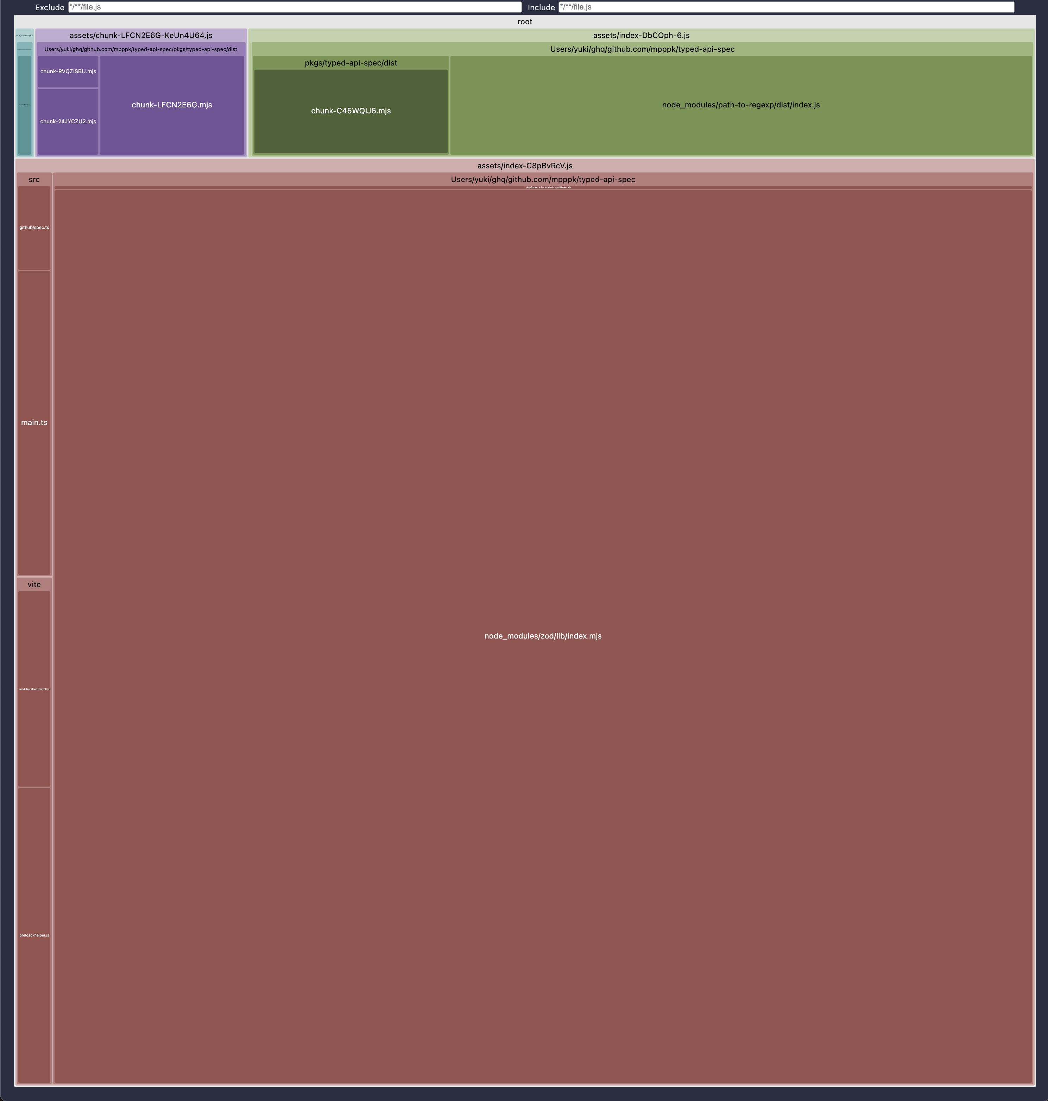The height and width of the screenshot is (1101, 1048).
Task: Select the vite folder header
Action: [34, 584]
